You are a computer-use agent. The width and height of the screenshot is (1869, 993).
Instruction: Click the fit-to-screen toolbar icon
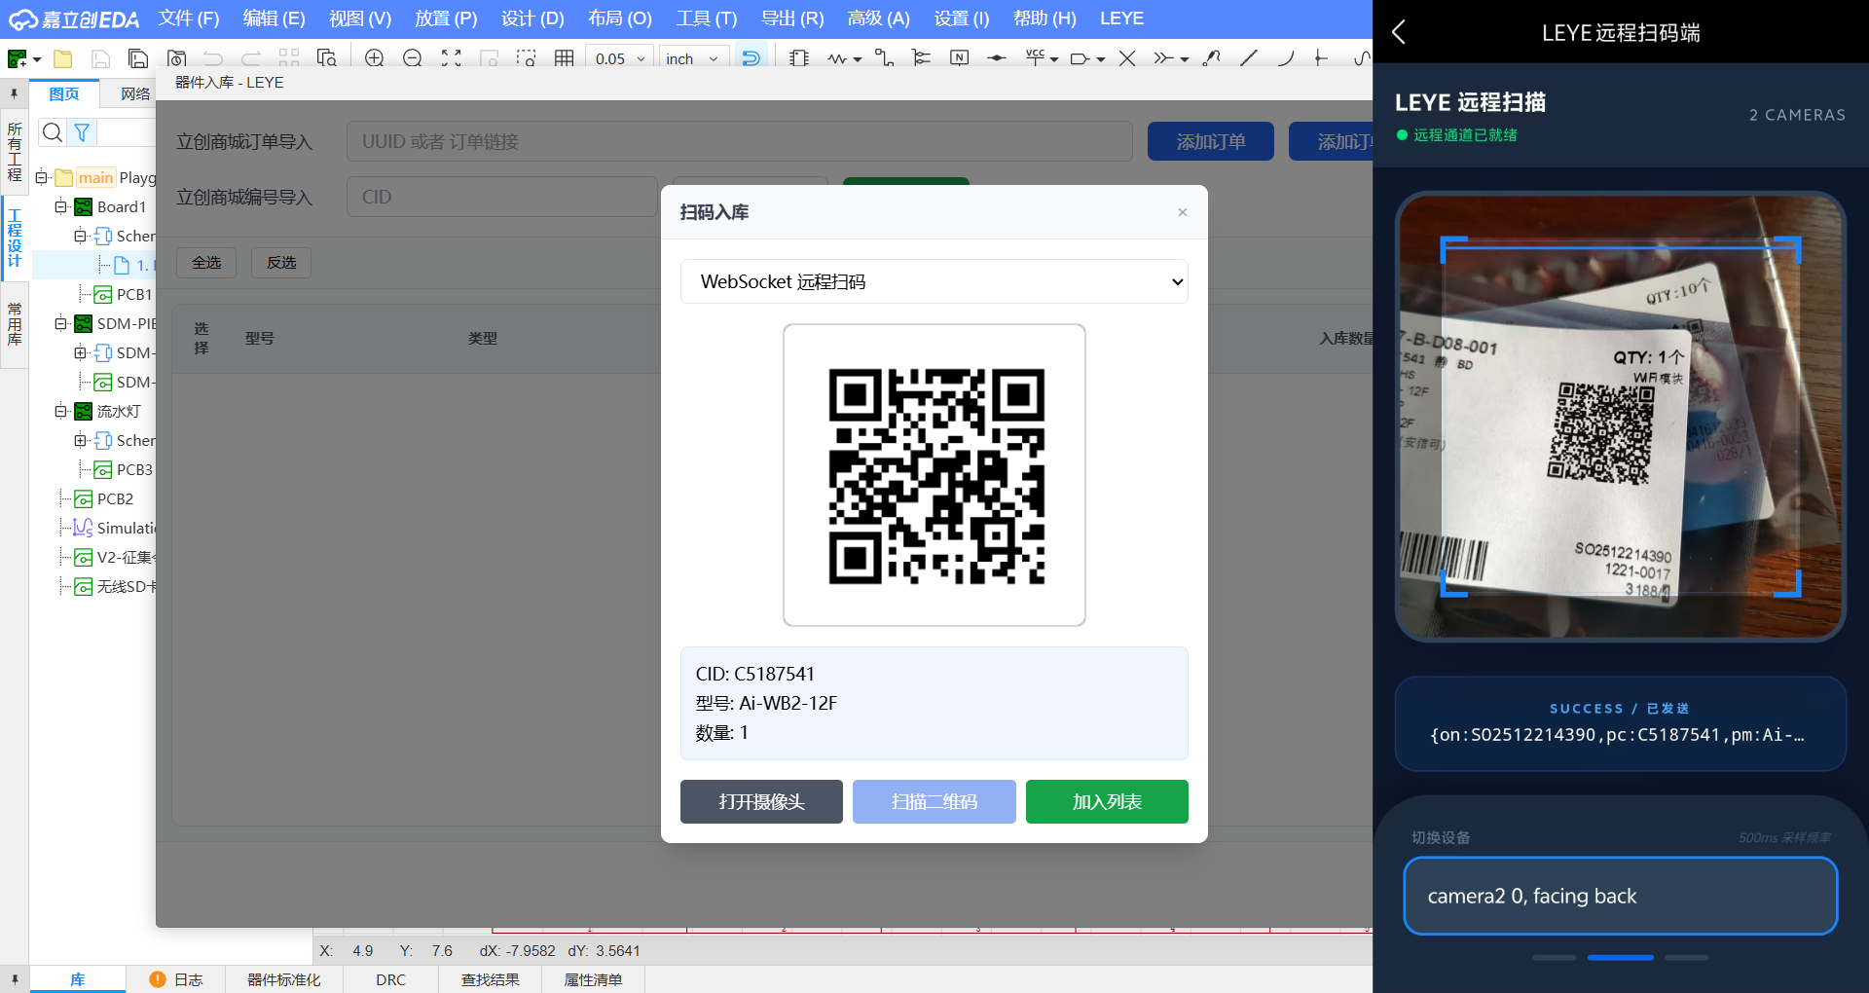click(x=451, y=58)
